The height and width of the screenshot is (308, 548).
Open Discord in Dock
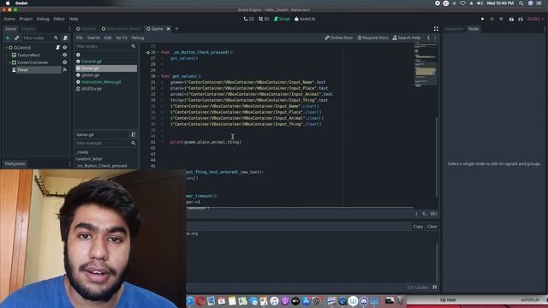pos(363,300)
